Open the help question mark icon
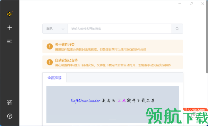Viewport: 208px width, 126px height. tap(10, 116)
